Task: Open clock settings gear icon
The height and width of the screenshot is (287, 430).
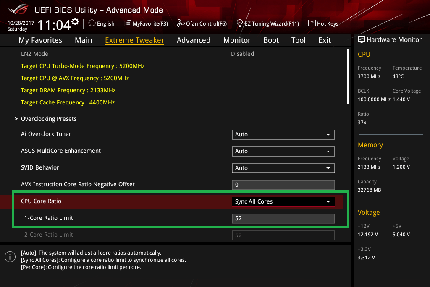Action: [75, 22]
